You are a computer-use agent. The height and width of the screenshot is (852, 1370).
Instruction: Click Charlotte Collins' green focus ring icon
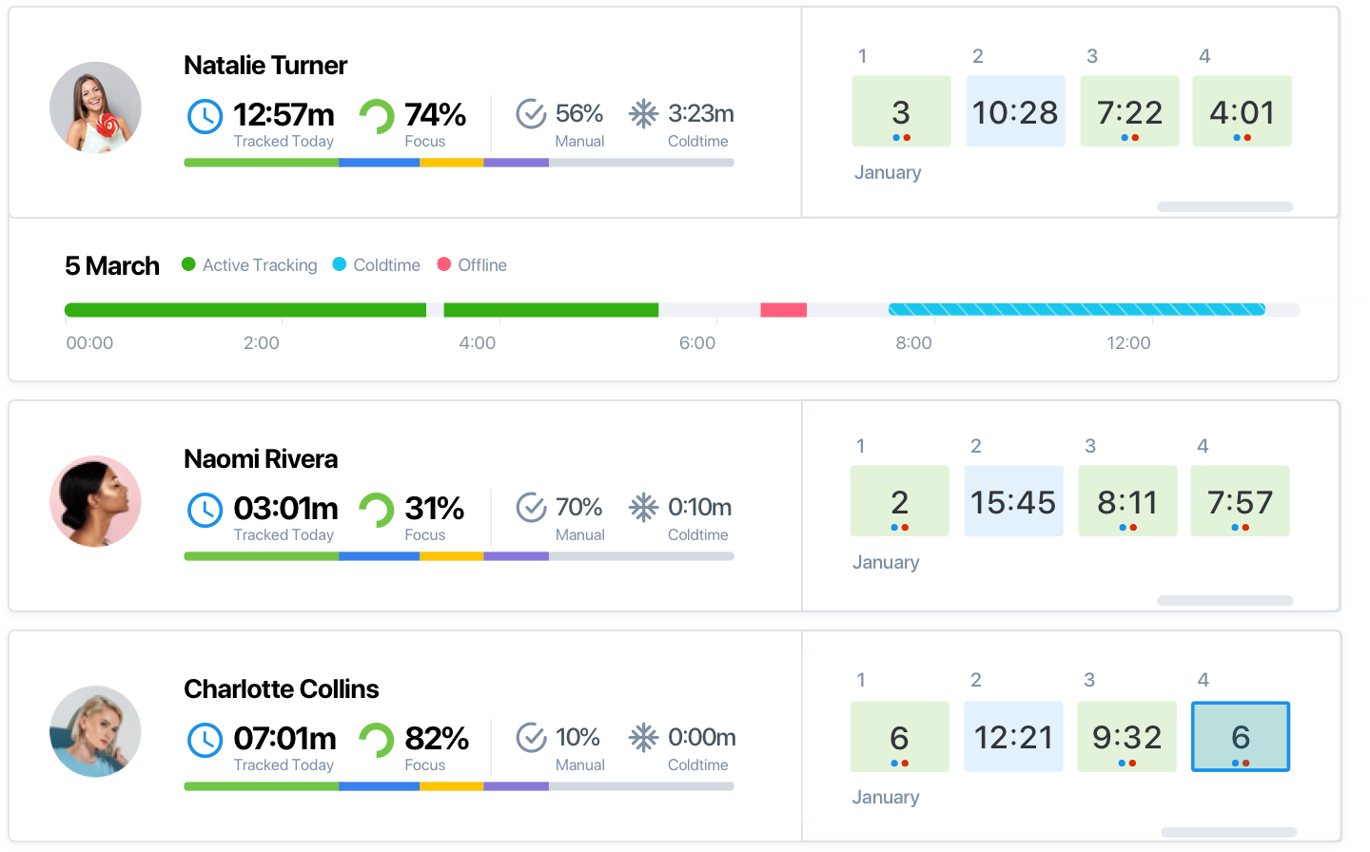coord(377,741)
